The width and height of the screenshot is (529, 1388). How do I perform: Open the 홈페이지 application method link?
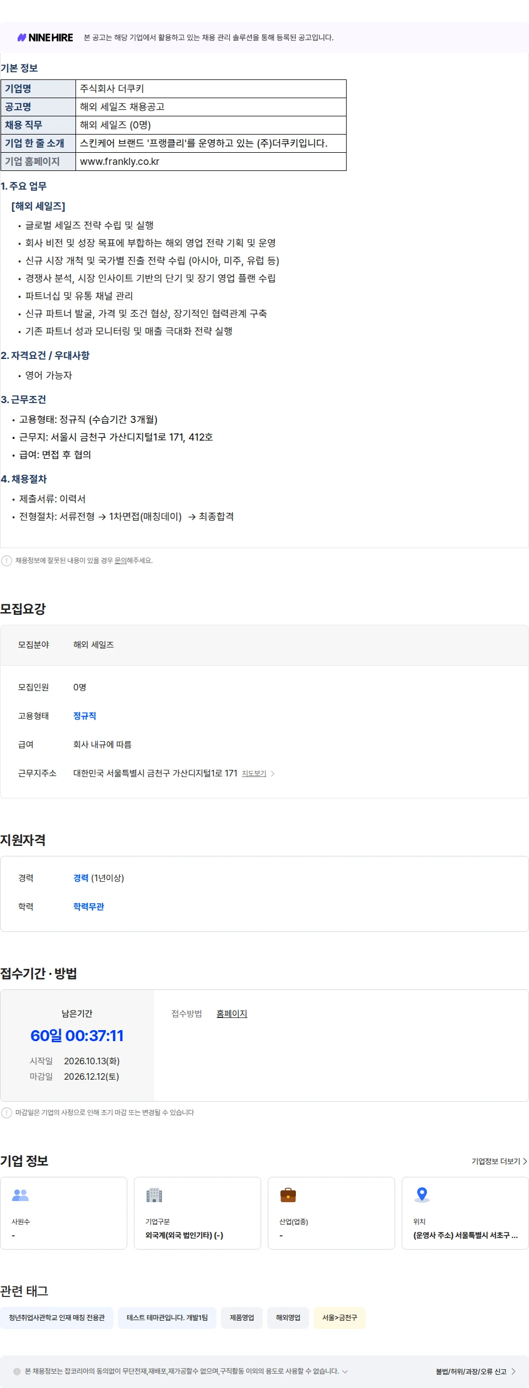point(232,1014)
